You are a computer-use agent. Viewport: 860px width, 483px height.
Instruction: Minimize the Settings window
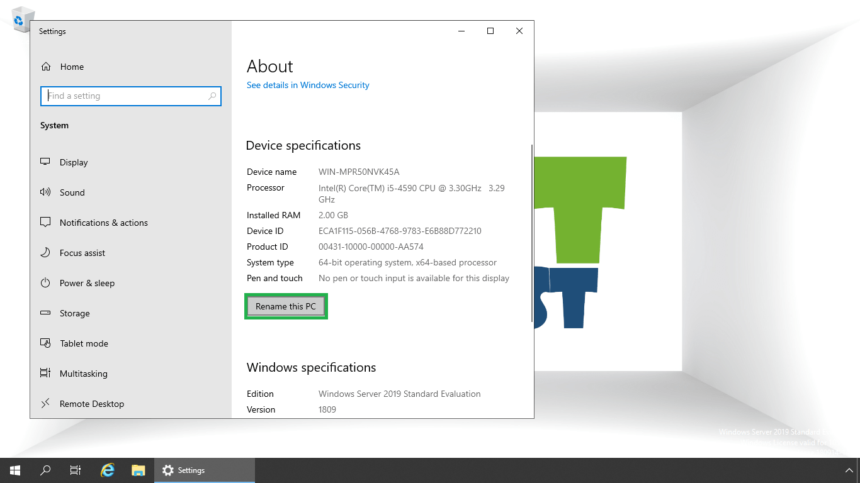click(x=461, y=31)
